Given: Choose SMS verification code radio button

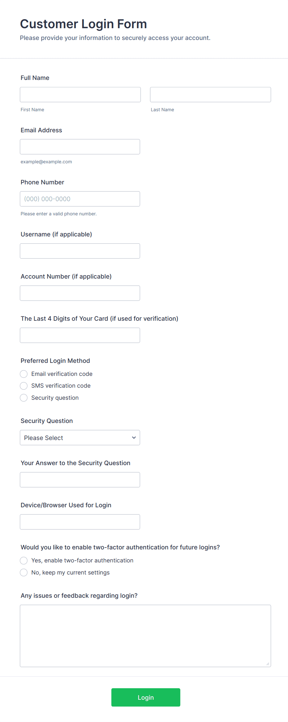Looking at the screenshot, I should coord(24,386).
